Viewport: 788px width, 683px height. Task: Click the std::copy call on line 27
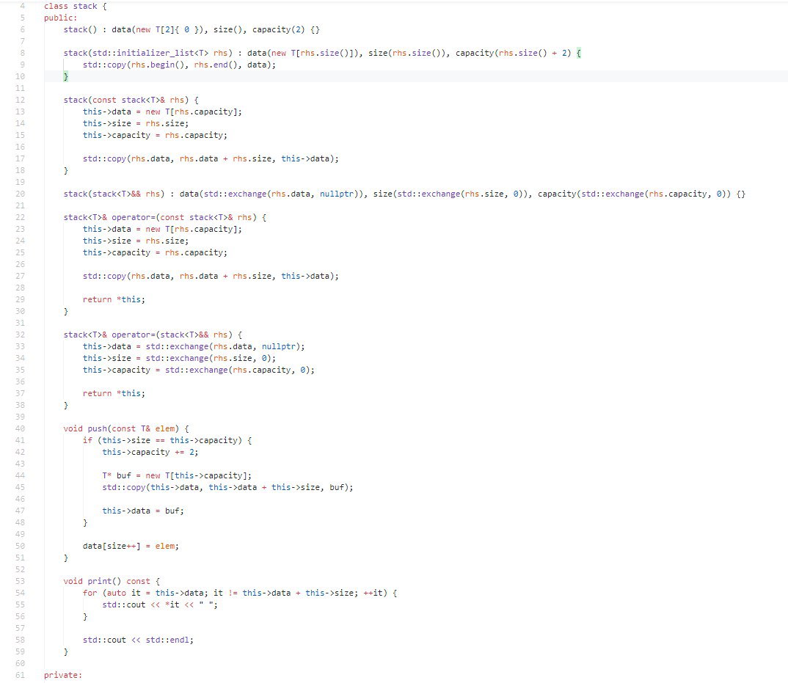pos(211,276)
